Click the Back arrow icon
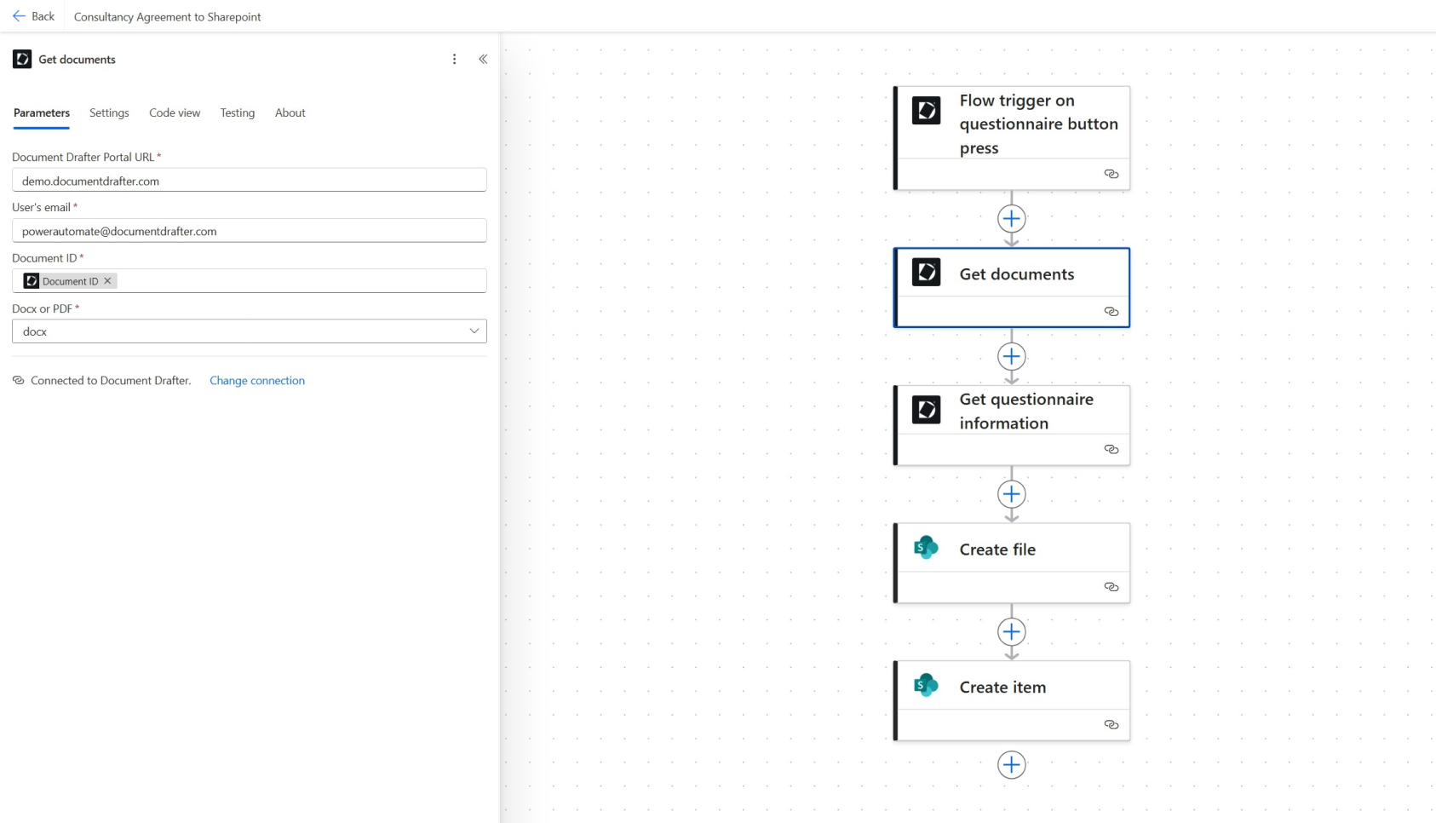The image size is (1436, 823). point(19,16)
